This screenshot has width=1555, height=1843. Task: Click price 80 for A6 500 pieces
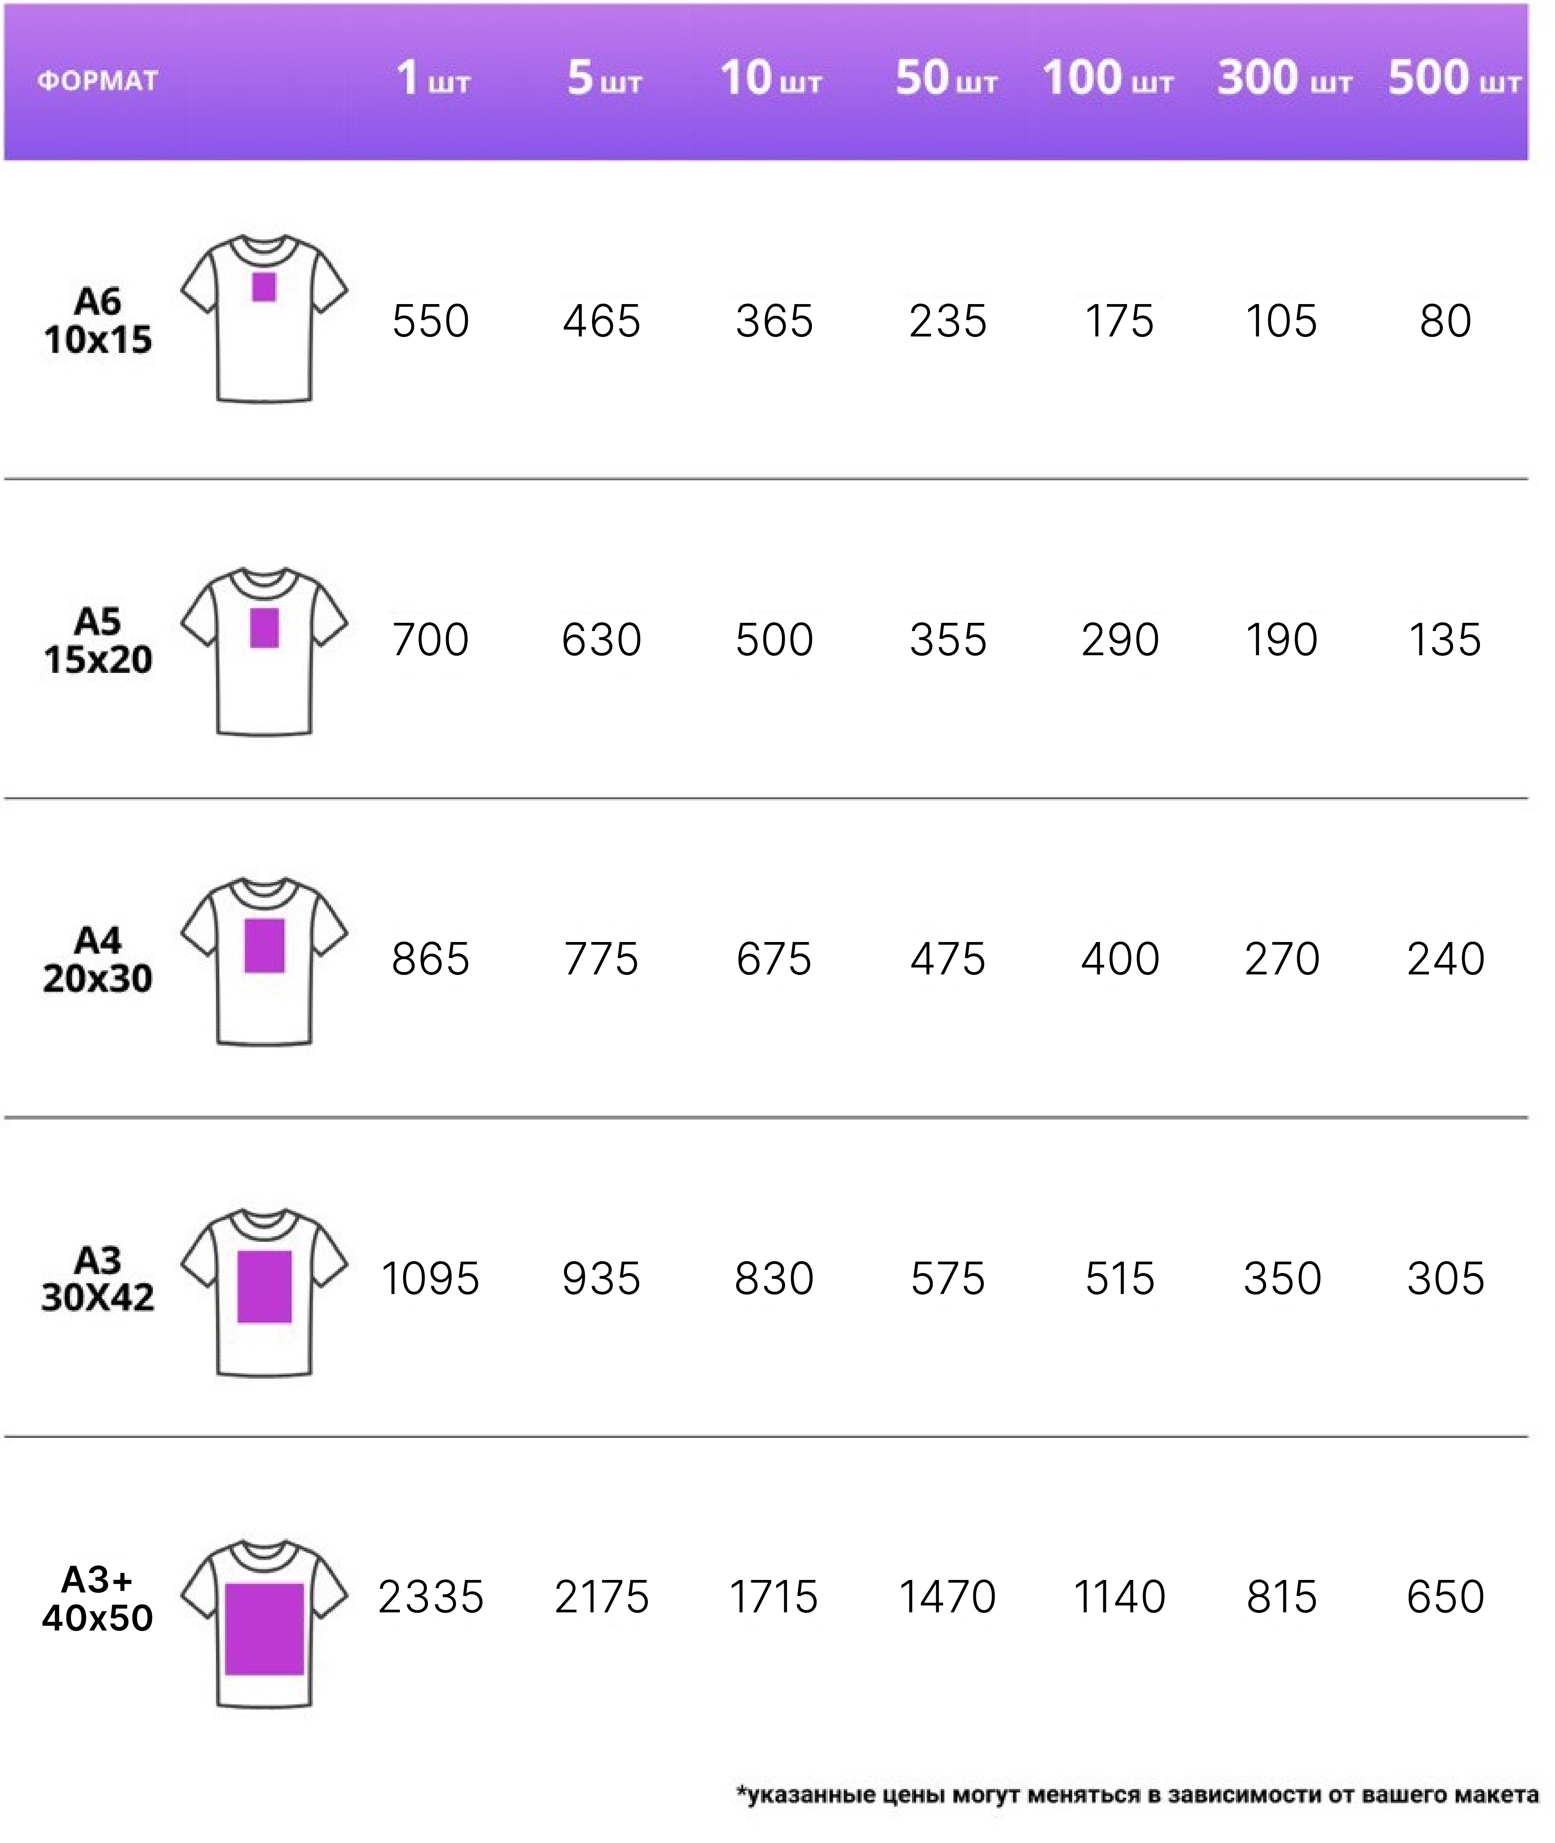1446,321
